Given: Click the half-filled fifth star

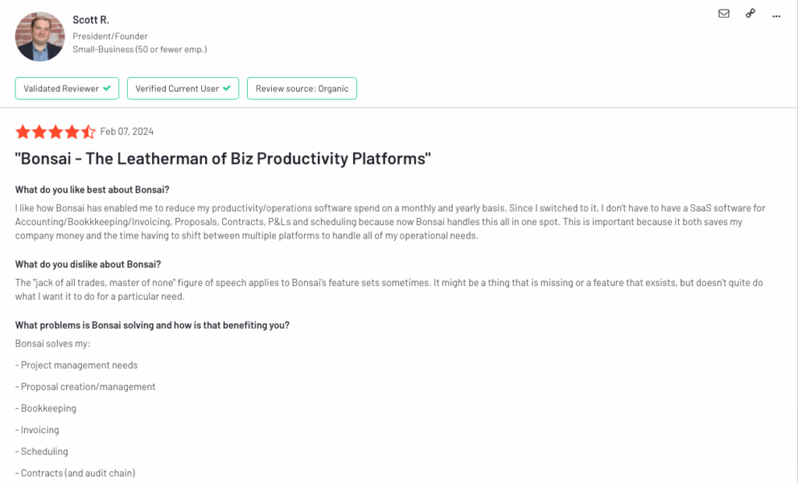Looking at the screenshot, I should [x=88, y=132].
